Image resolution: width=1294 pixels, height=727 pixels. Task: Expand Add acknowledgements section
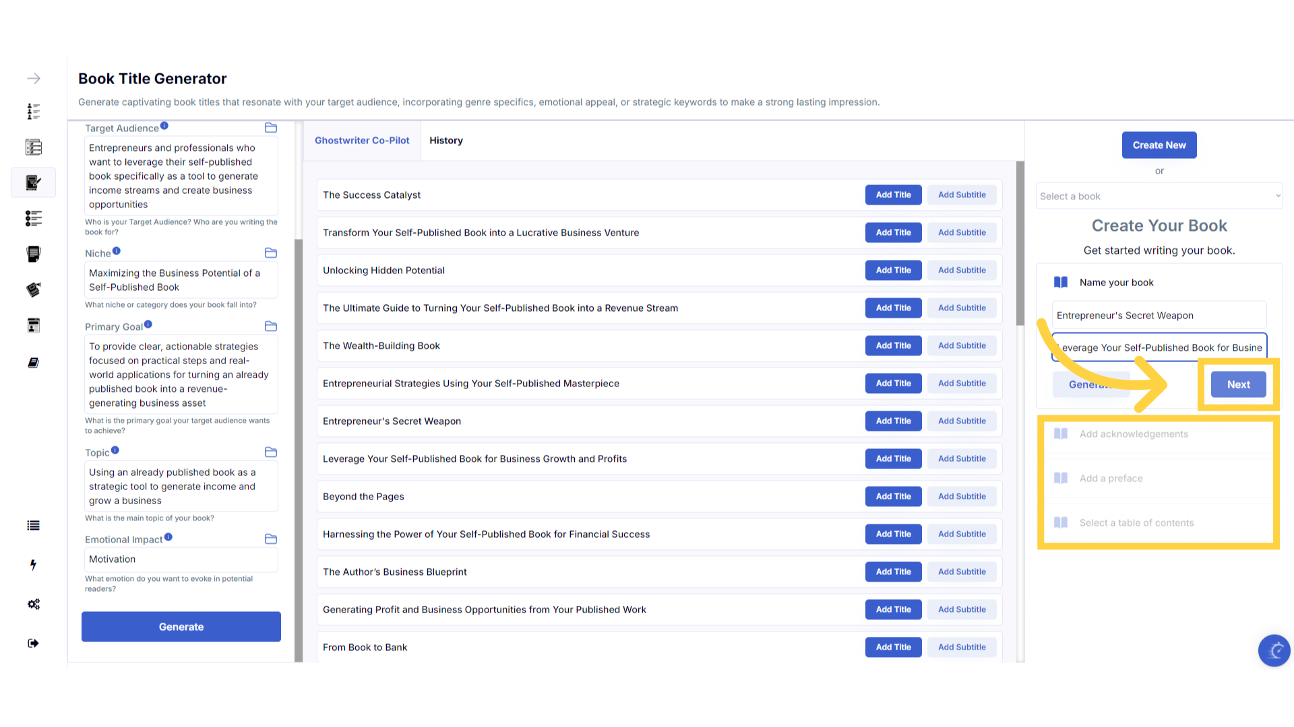pyautogui.click(x=1134, y=434)
